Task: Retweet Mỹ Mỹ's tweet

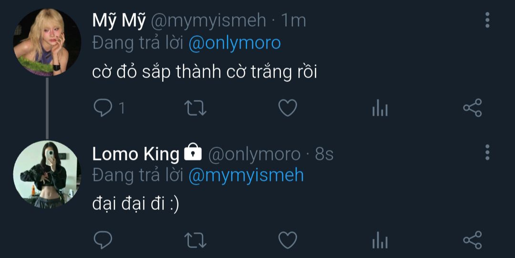Action: pyautogui.click(x=195, y=109)
